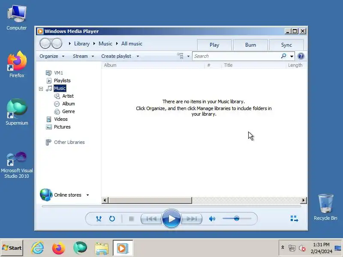
Task: Click muted volume tray icon
Action: point(302,248)
